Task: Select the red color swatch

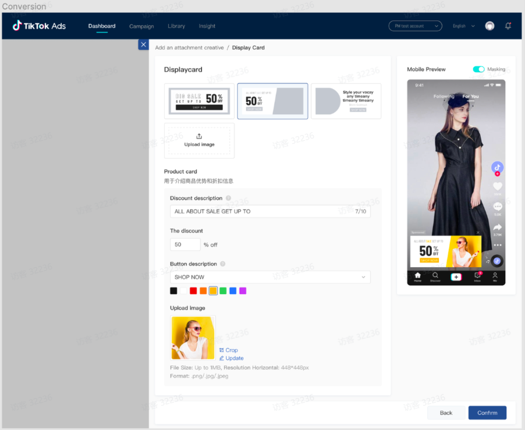Action: pos(193,290)
